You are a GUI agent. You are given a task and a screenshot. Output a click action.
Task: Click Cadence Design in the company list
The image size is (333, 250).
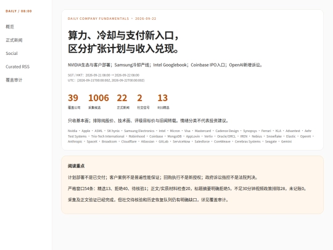[227, 131]
